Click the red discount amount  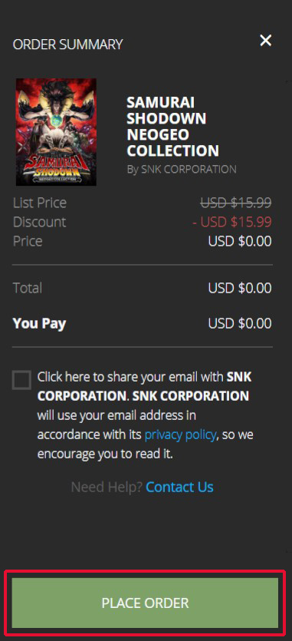point(232,222)
